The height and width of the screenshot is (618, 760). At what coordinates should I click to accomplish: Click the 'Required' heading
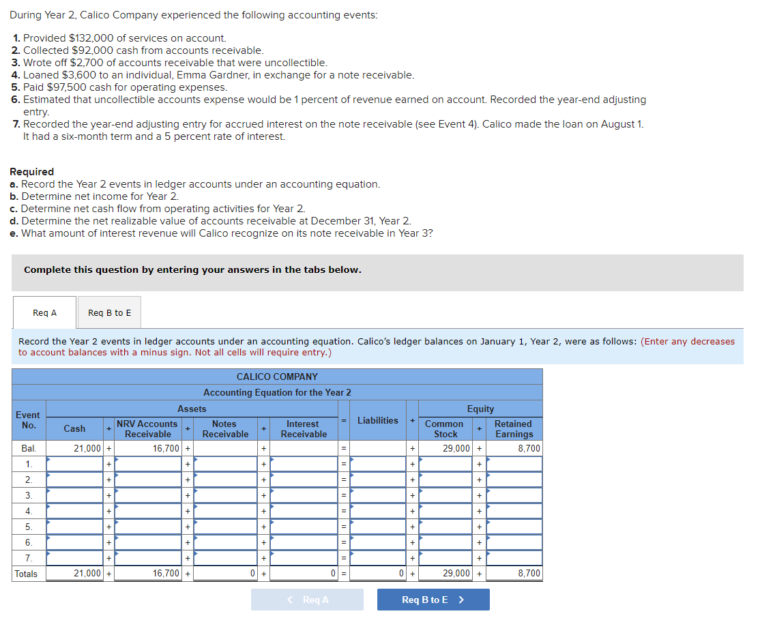[x=32, y=172]
